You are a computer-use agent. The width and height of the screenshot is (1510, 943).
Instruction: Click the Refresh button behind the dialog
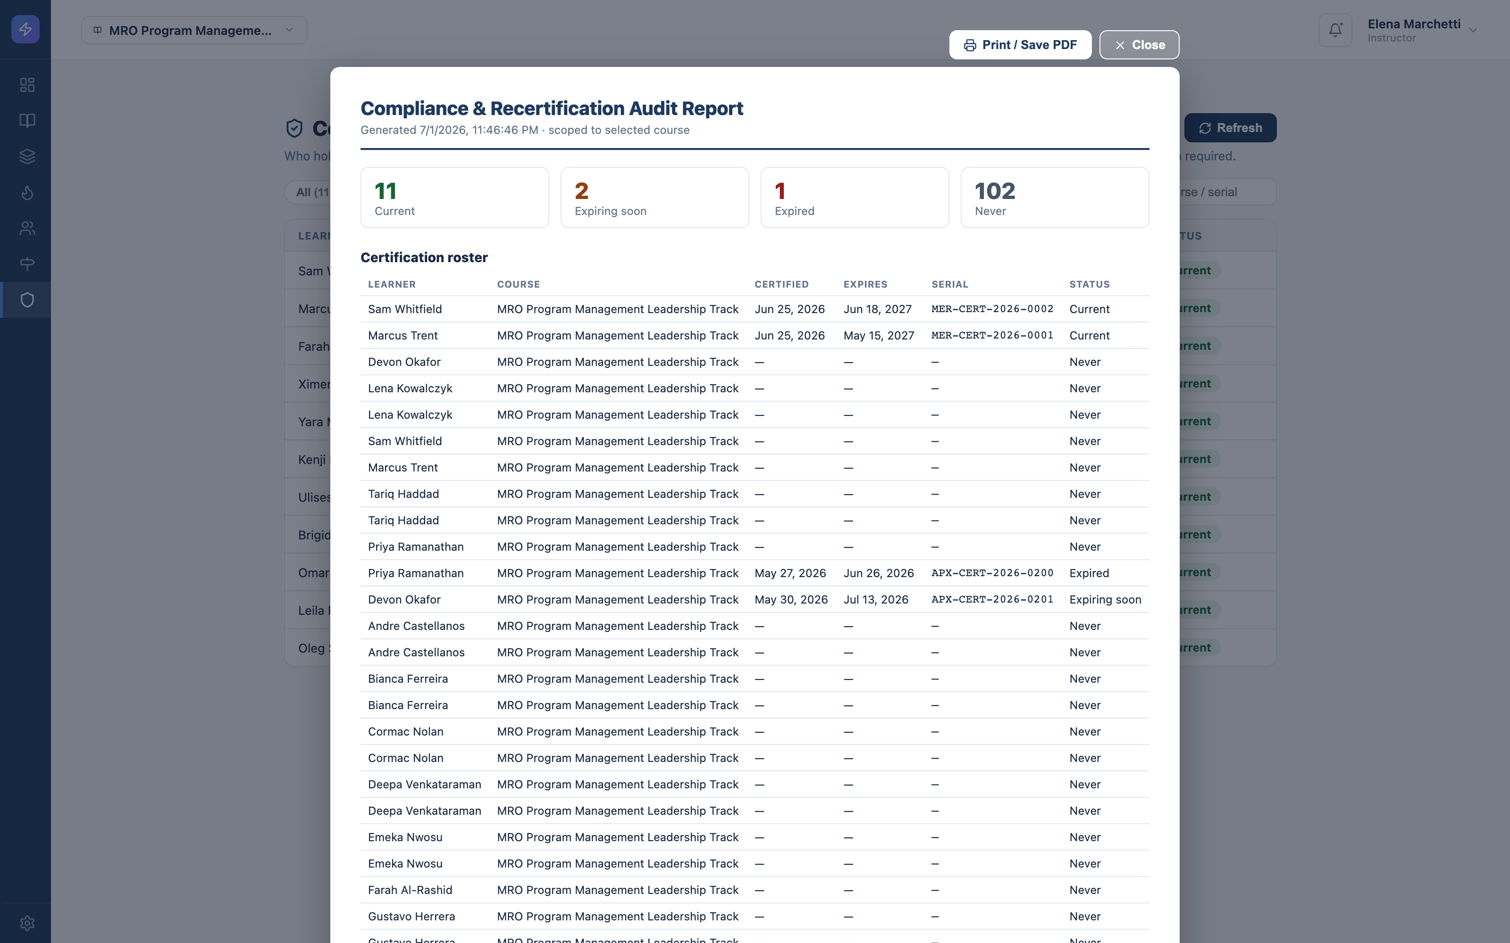pyautogui.click(x=1230, y=128)
